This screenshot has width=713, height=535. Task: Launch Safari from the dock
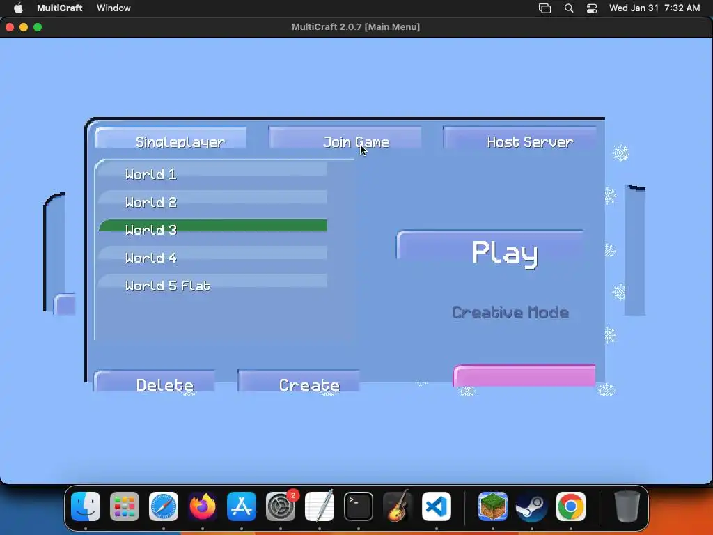point(164,506)
